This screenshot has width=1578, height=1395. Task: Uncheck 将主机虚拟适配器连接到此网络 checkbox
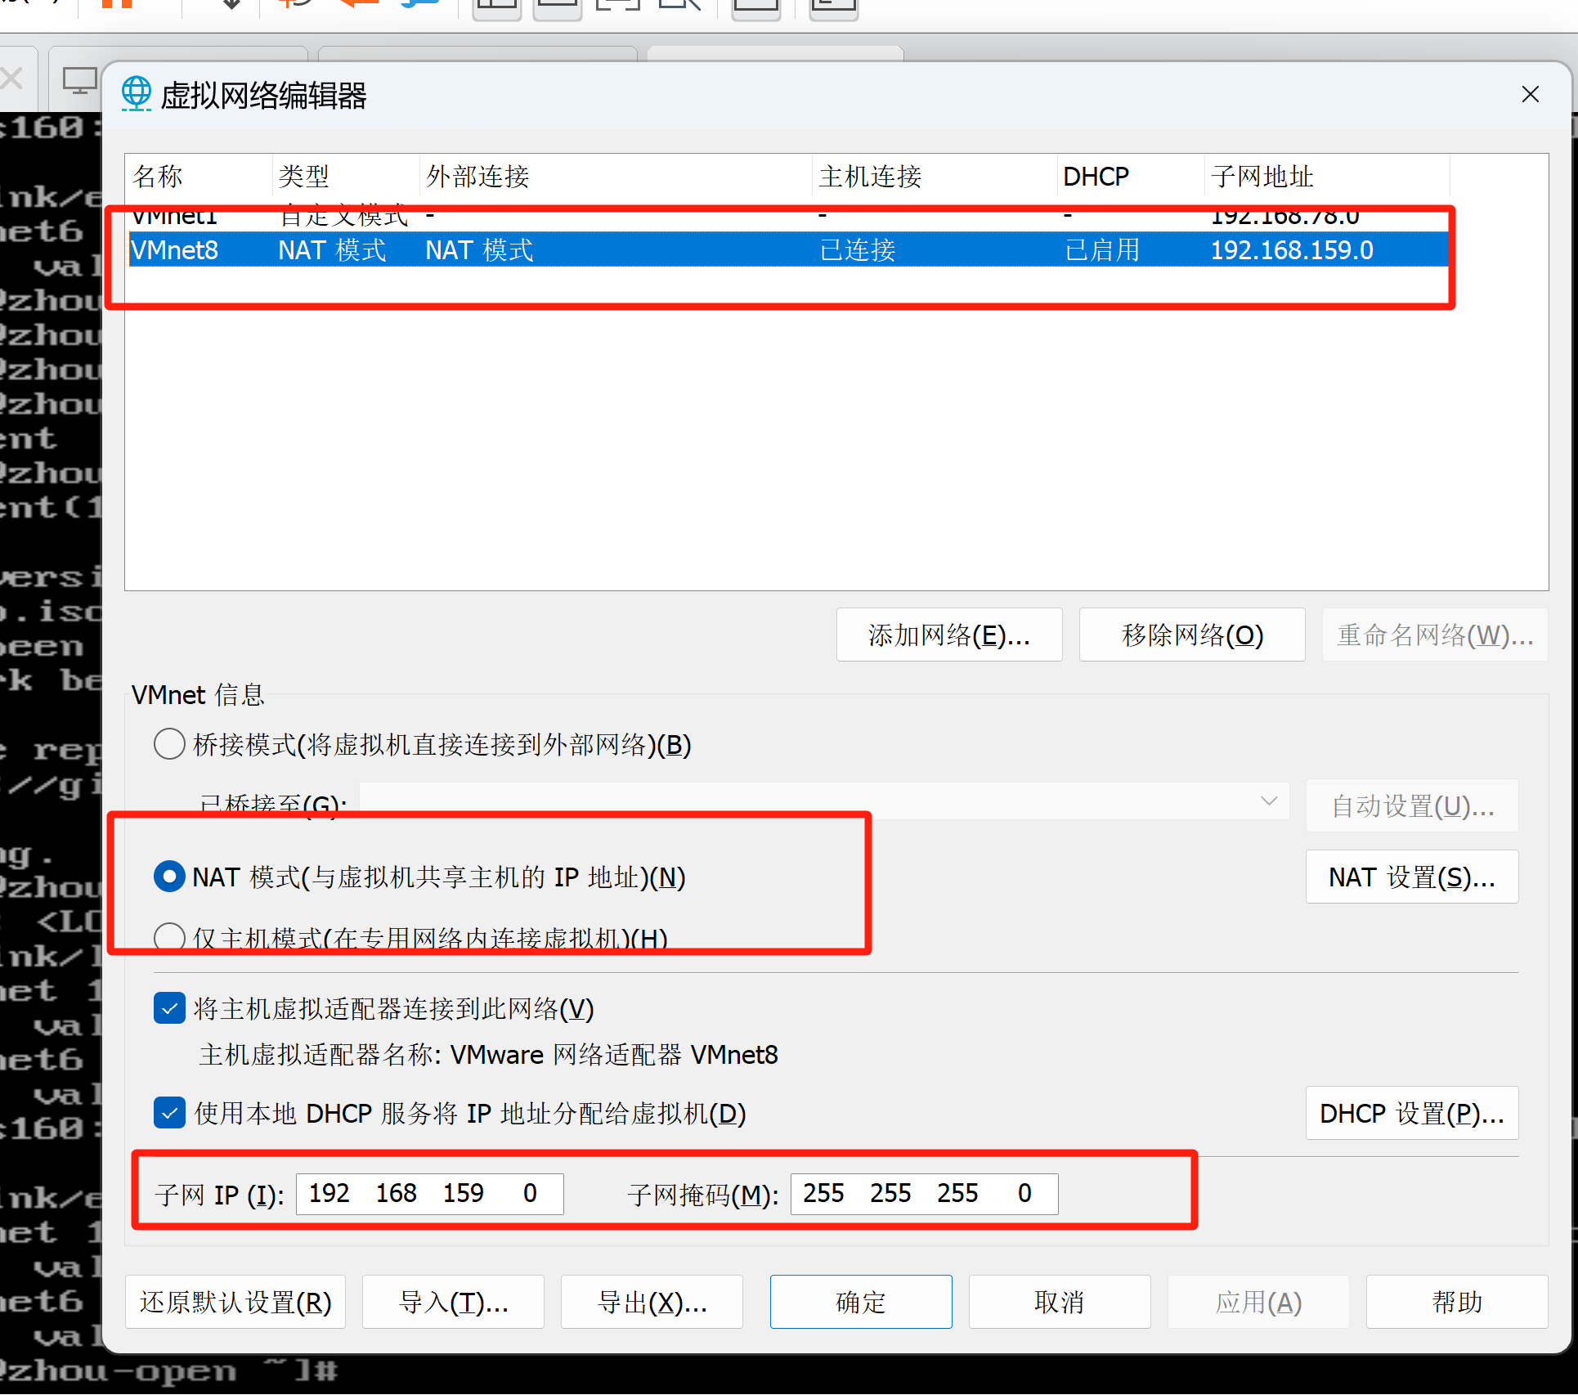tap(169, 1008)
